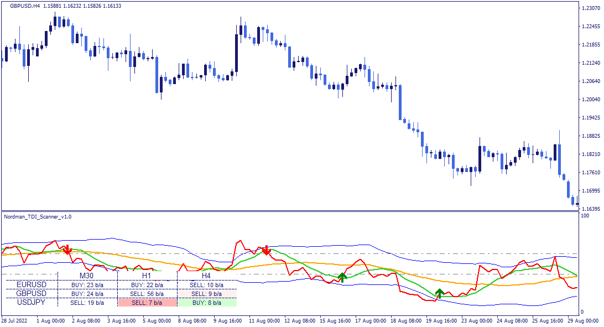Click price level 1.22455 on the price axis
This screenshot has width=604, height=327.
click(591, 27)
